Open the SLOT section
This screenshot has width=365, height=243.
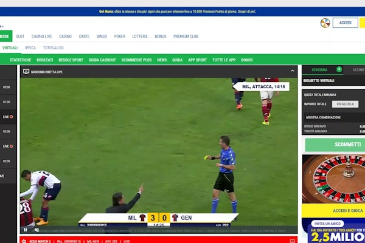20,36
